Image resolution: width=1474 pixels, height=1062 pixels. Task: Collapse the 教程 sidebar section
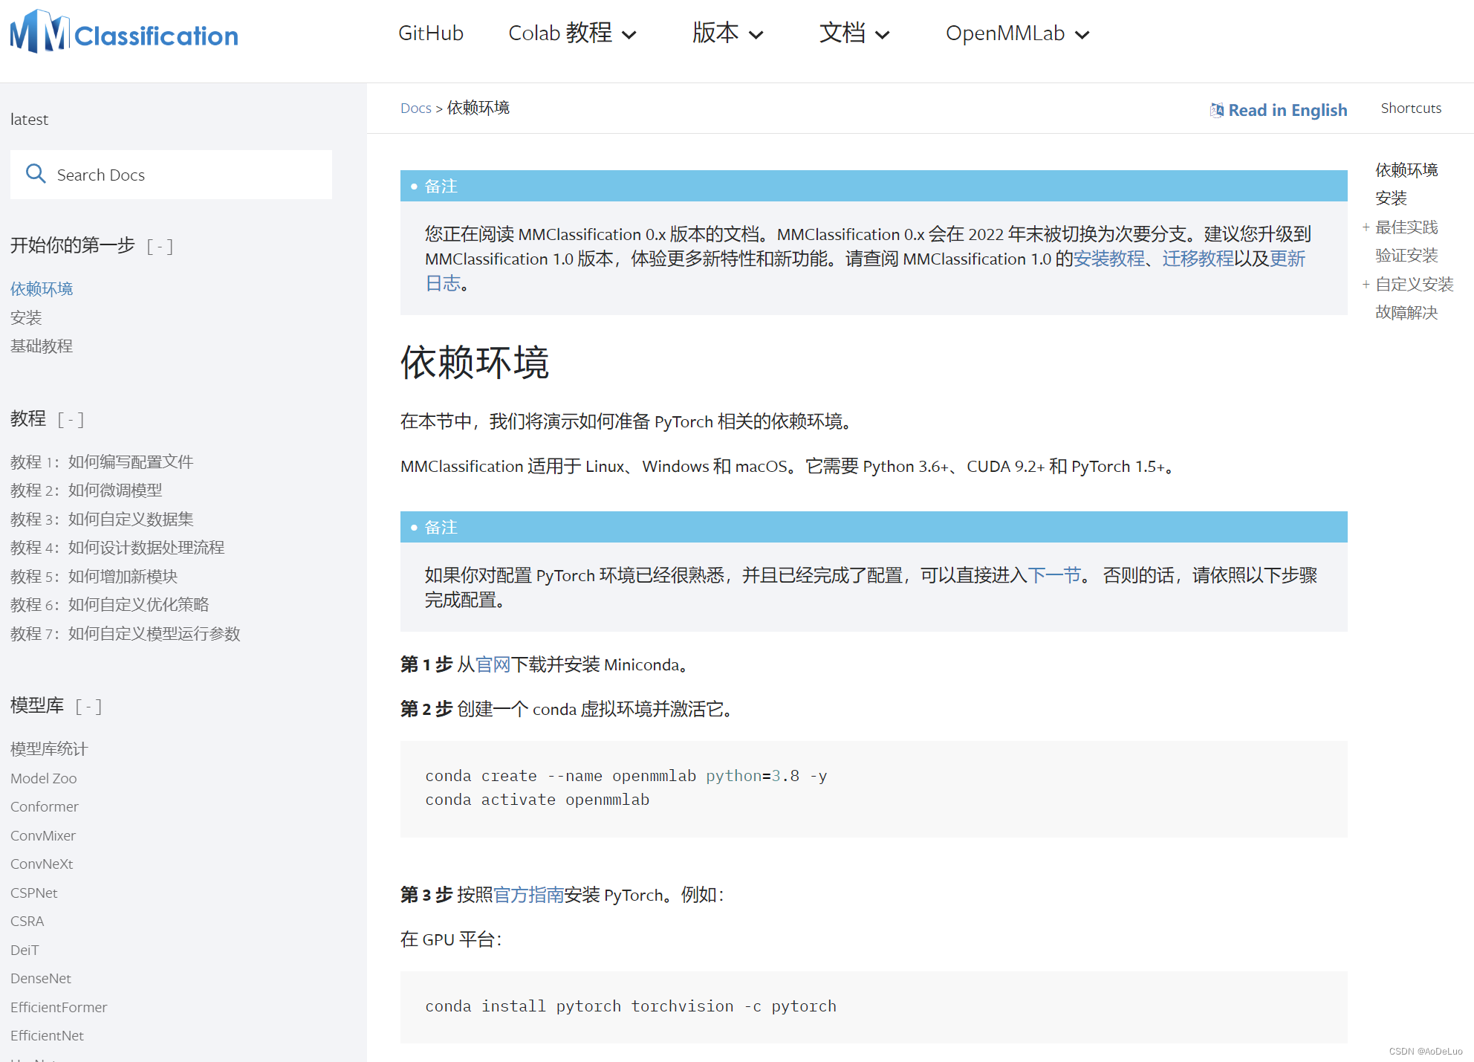(x=71, y=419)
